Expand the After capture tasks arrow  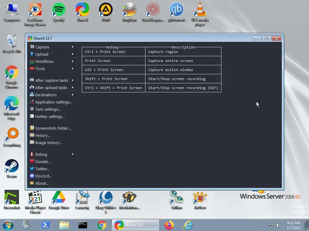point(72,80)
